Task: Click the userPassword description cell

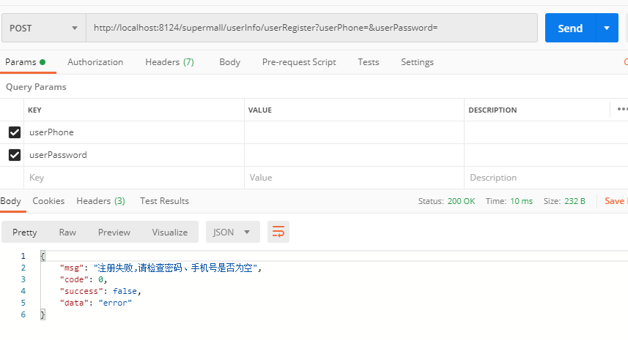Action: (x=547, y=155)
